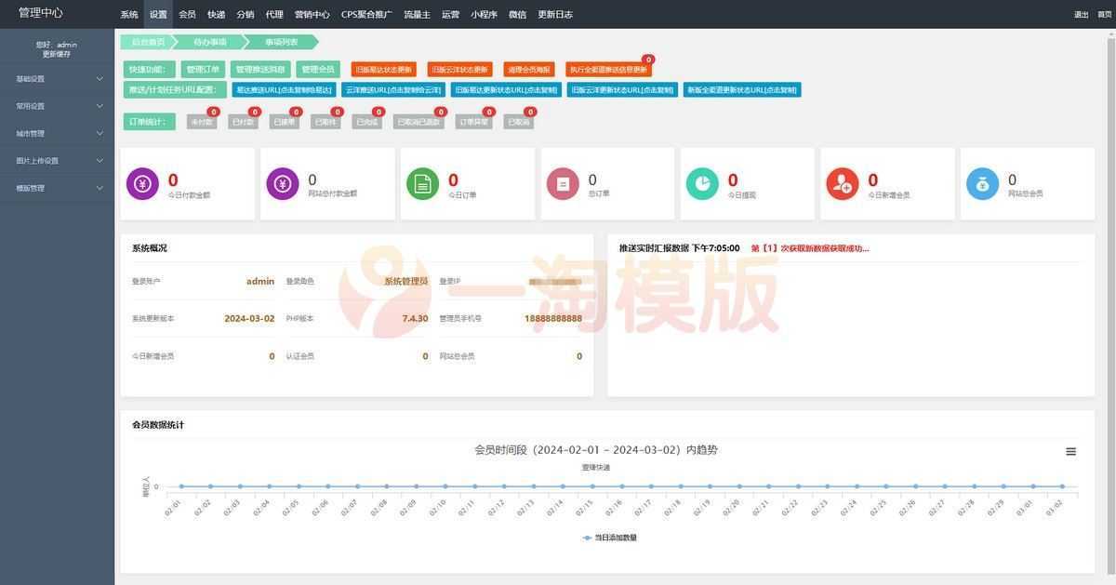Click the 管理会员 button
Image resolution: width=1116 pixels, height=585 pixels.
[x=318, y=69]
